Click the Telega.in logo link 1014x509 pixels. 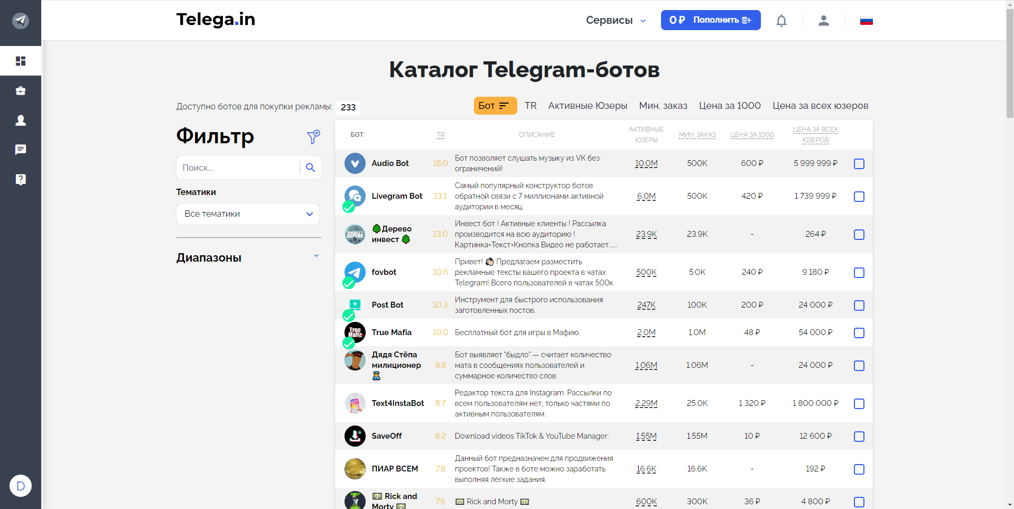coord(216,20)
